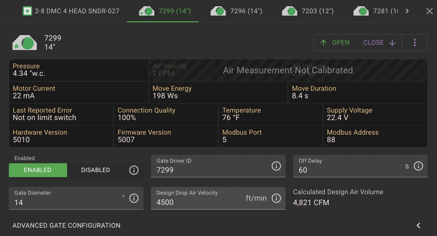Click the Modbus Address 88 cell

click(375, 136)
